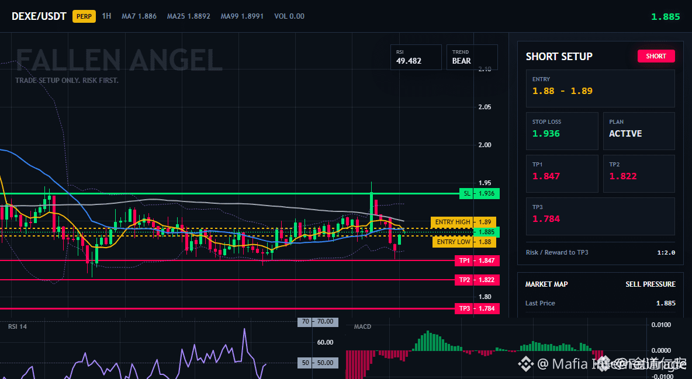
Task: Click the yellow PERP badge
Action: pos(84,16)
